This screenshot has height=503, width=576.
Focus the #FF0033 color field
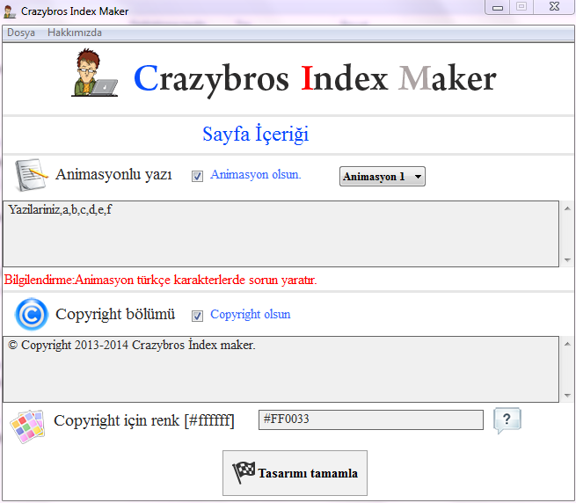pos(370,419)
